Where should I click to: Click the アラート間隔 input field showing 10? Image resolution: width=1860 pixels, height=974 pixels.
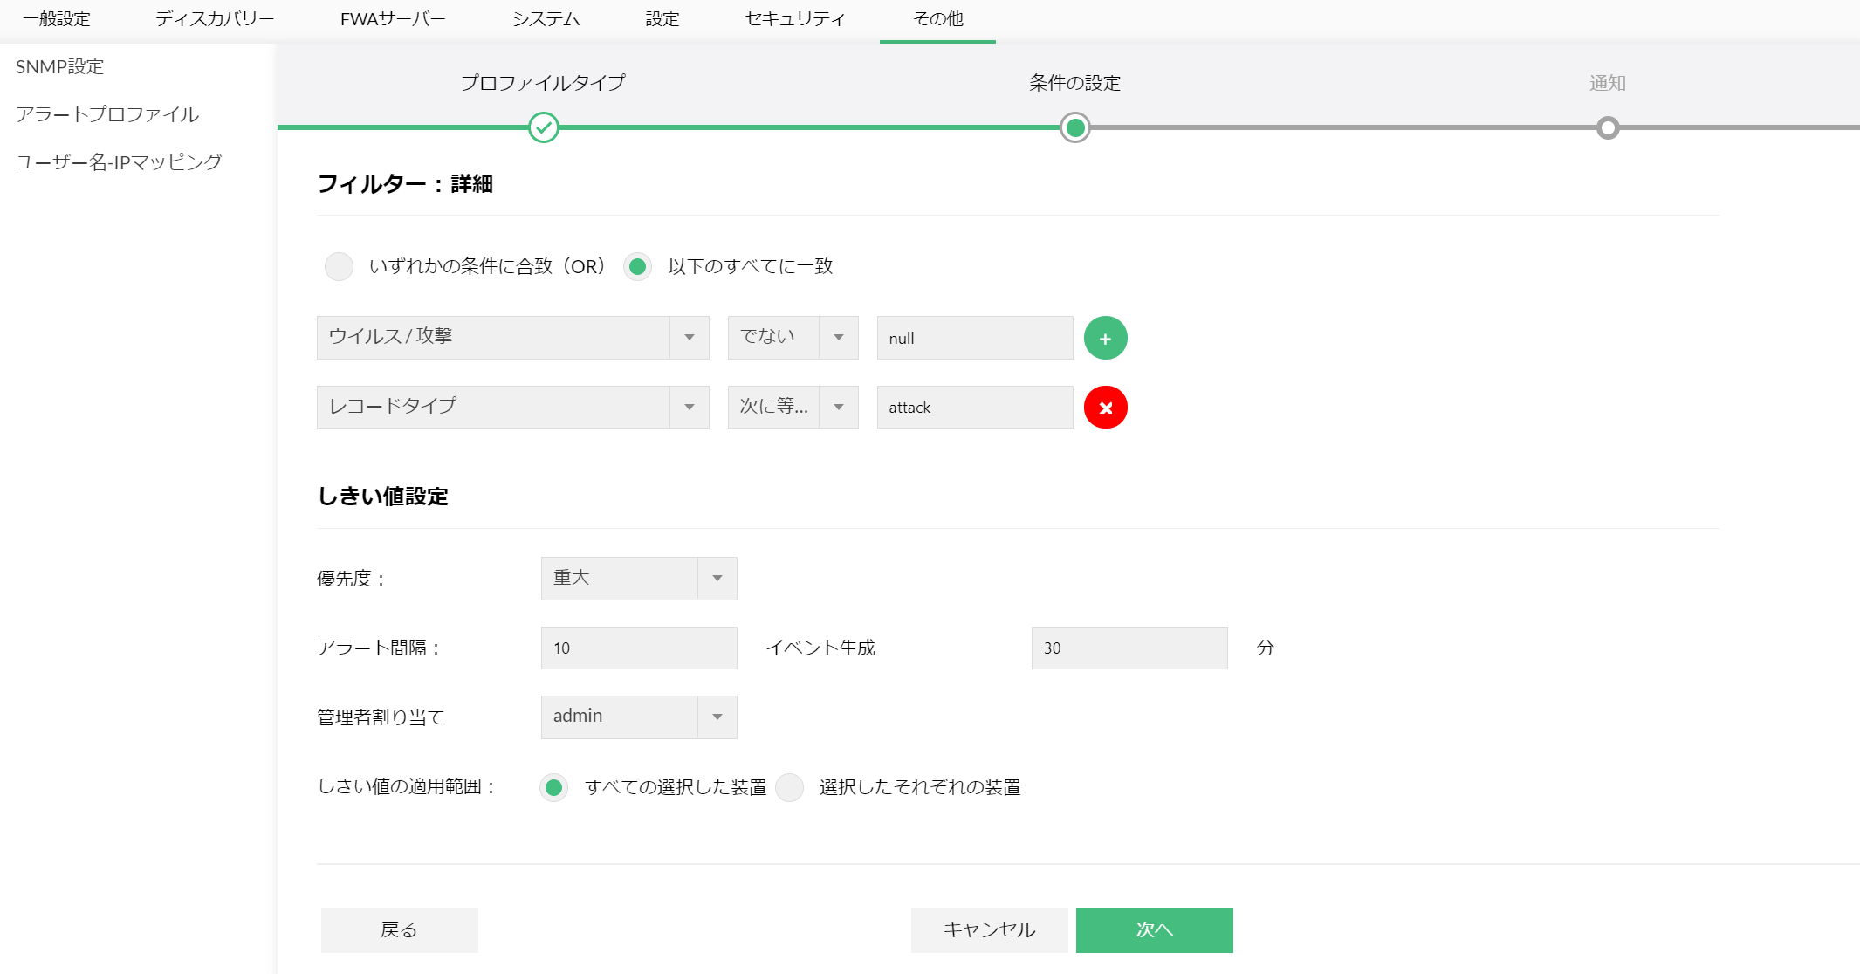(x=638, y=648)
